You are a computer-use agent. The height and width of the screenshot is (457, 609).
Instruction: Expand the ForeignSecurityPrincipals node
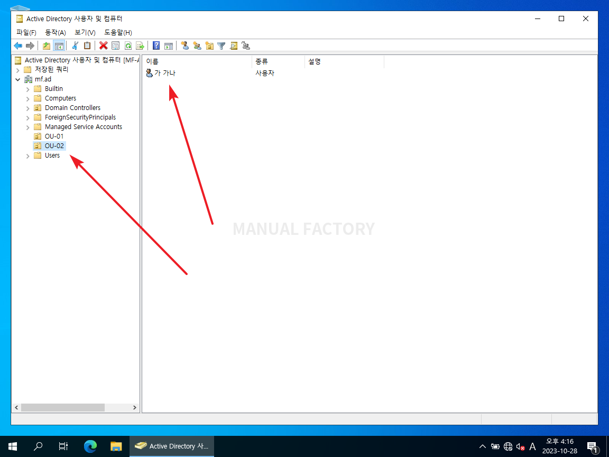[27, 118]
